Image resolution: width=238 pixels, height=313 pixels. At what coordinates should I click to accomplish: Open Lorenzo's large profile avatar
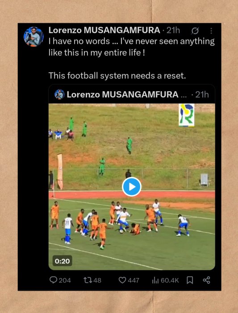(x=33, y=37)
